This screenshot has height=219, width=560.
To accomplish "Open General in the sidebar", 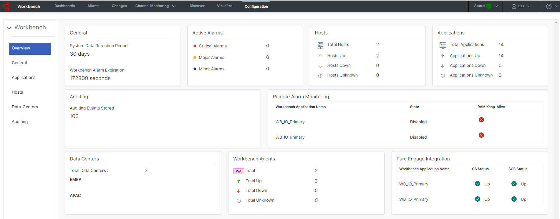I will 19,63.
